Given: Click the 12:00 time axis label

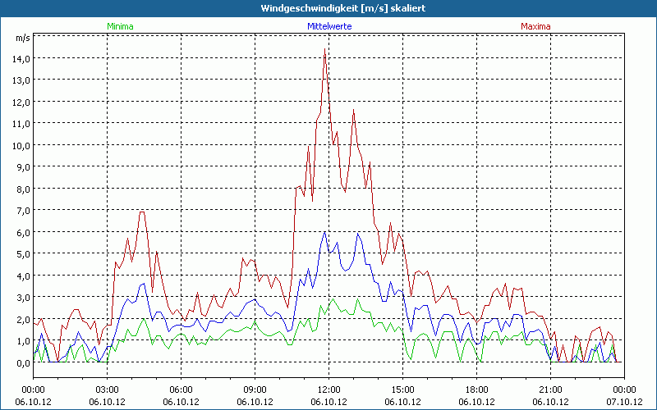Looking at the screenshot, I should (x=329, y=390).
